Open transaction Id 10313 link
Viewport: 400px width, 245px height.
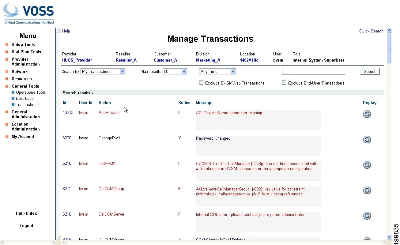(68, 112)
